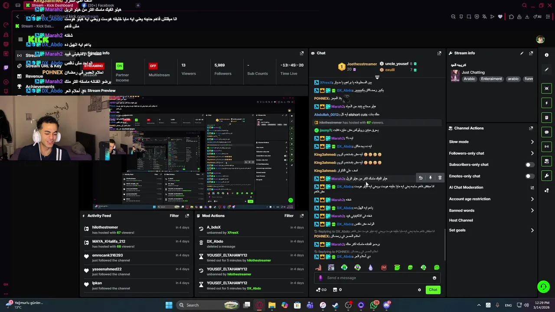
Task: Toggle the Partner Income ON indicator
Action: point(119,66)
